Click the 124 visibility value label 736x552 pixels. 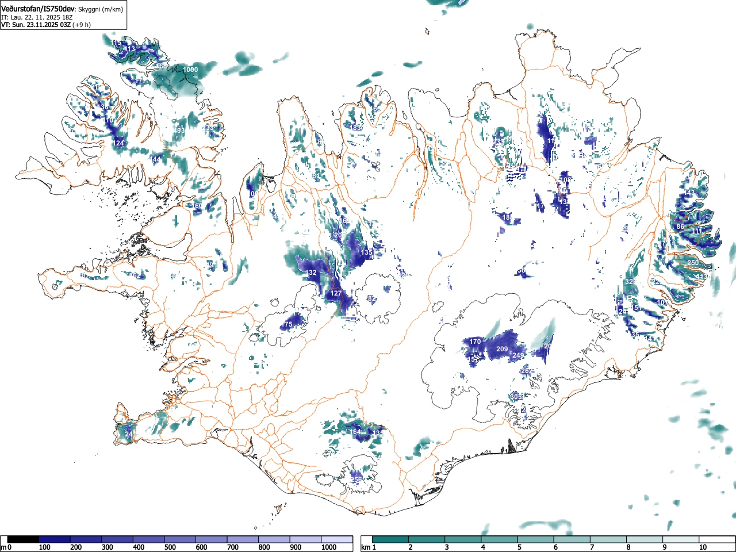point(119,143)
